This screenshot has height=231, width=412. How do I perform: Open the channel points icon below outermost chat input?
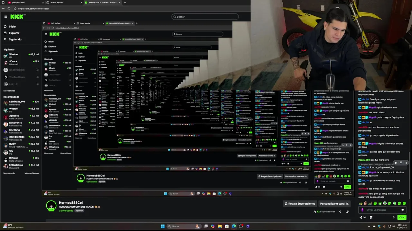(362, 217)
